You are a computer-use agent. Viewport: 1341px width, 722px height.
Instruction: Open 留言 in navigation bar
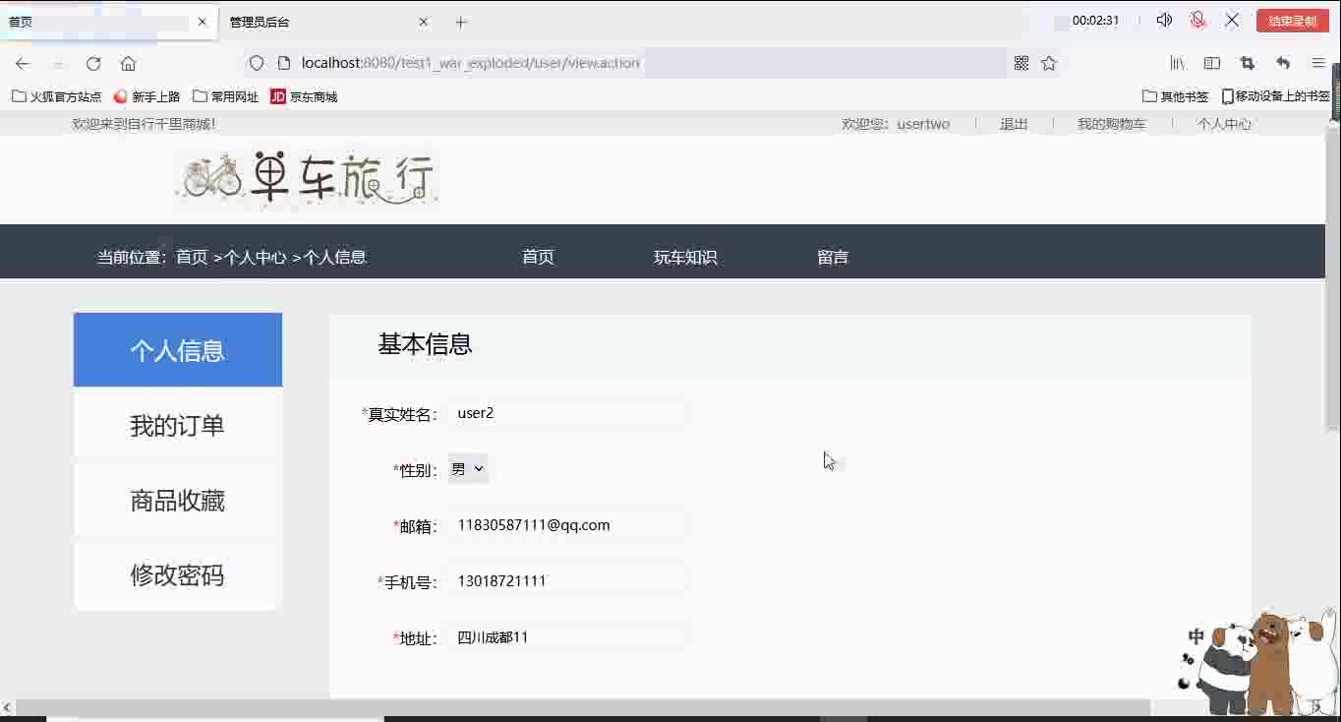[x=833, y=257]
